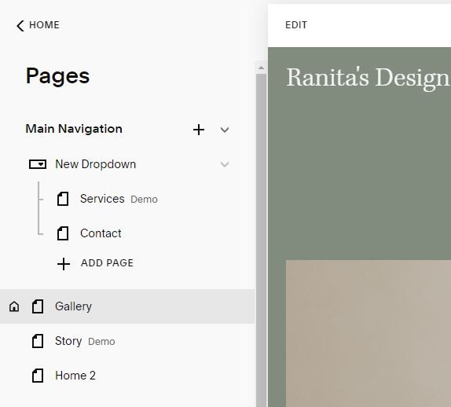Click the homepage house icon beside Gallery

point(14,306)
